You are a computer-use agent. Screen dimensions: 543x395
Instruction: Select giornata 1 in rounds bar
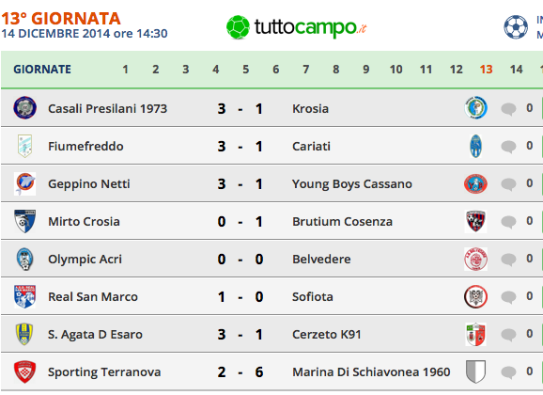tap(125, 70)
